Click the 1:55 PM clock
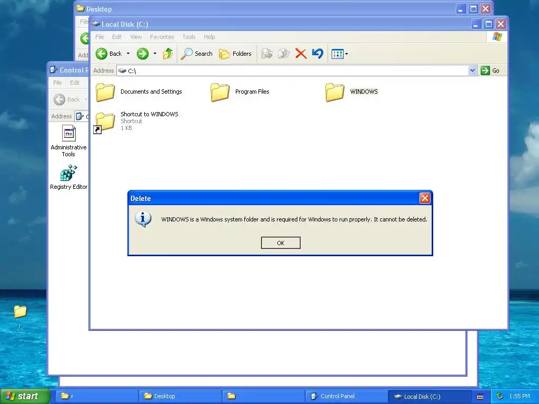The height and width of the screenshot is (404, 539). click(520, 396)
